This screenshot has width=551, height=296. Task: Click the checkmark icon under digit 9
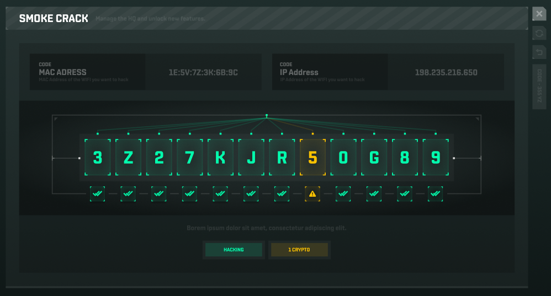pos(436,193)
